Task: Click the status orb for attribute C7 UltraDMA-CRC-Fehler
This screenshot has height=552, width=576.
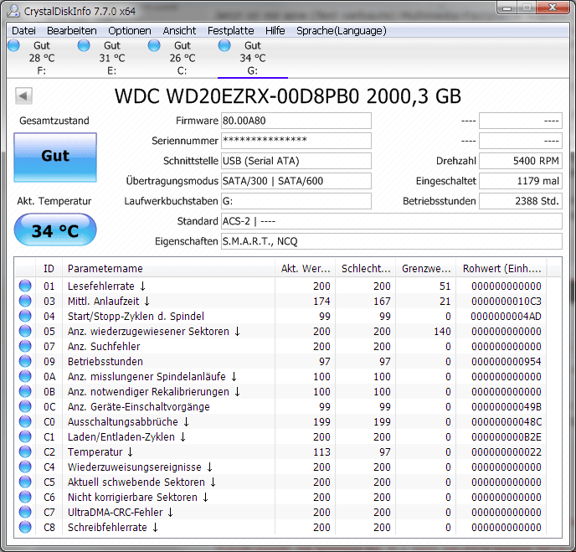Action: coord(25,512)
